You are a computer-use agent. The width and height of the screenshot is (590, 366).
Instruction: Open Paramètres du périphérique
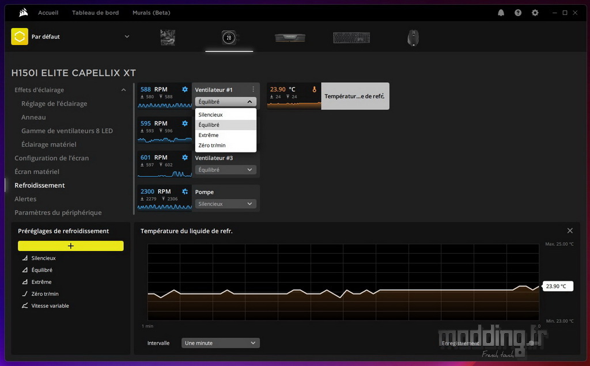(x=58, y=212)
